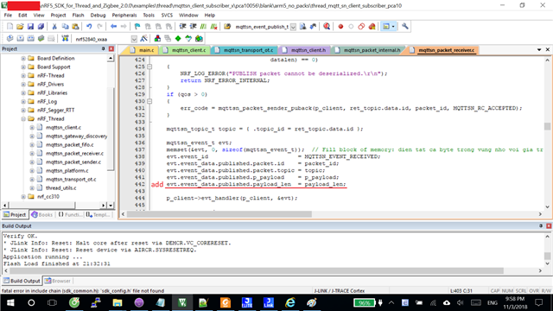
Task: Switch to mqttsn_transport_ot.c editor tab
Action: (244, 50)
